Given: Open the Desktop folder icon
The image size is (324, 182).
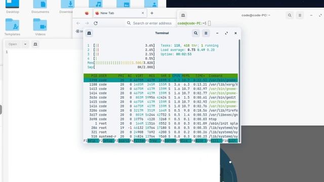Looking at the screenshot, I should click(12, 4).
